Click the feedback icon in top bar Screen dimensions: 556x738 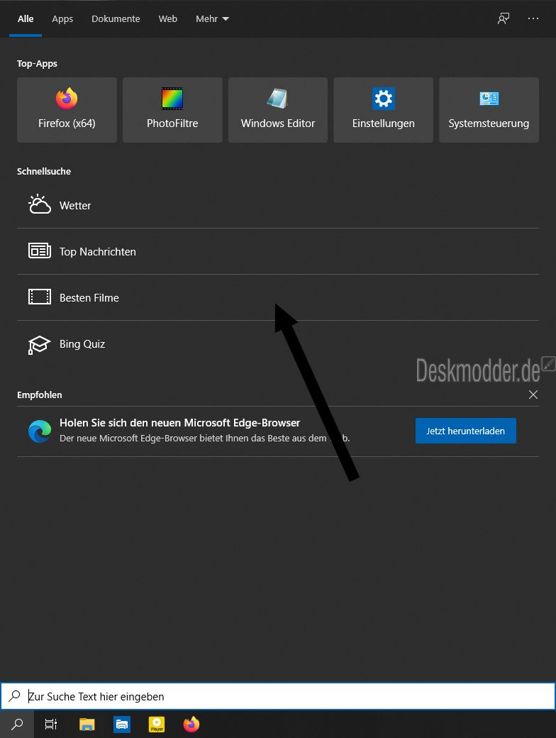(x=504, y=19)
